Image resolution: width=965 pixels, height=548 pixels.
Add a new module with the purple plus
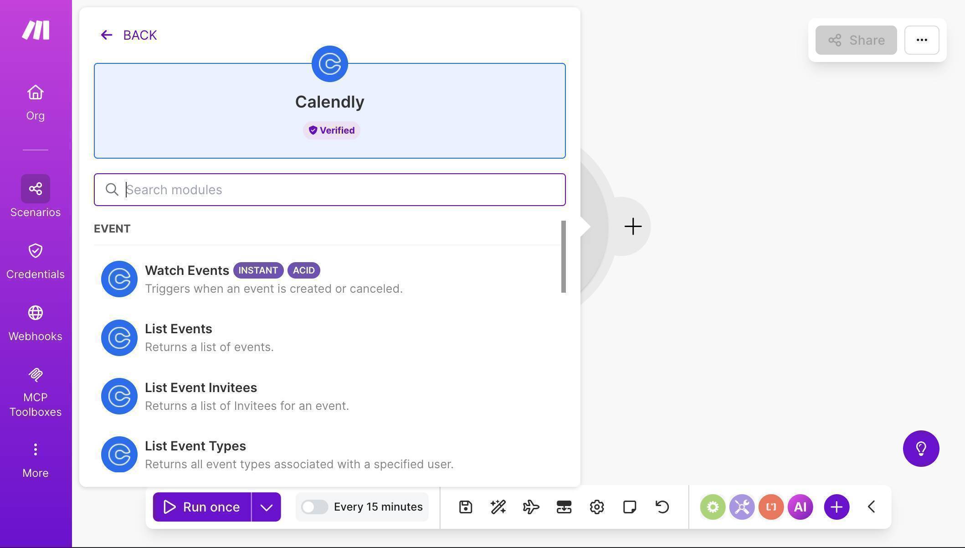(836, 507)
